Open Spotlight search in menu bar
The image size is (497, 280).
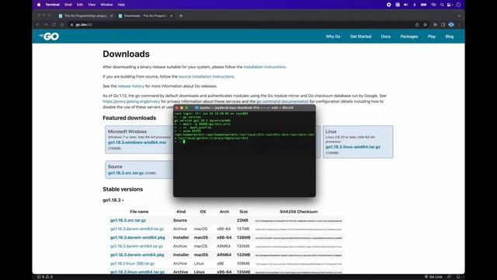coord(442,5)
